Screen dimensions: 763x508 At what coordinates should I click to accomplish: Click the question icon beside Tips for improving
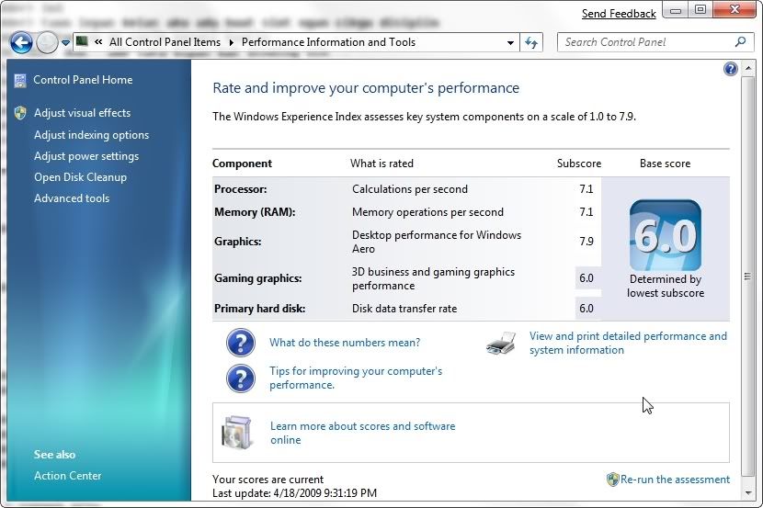coord(240,378)
